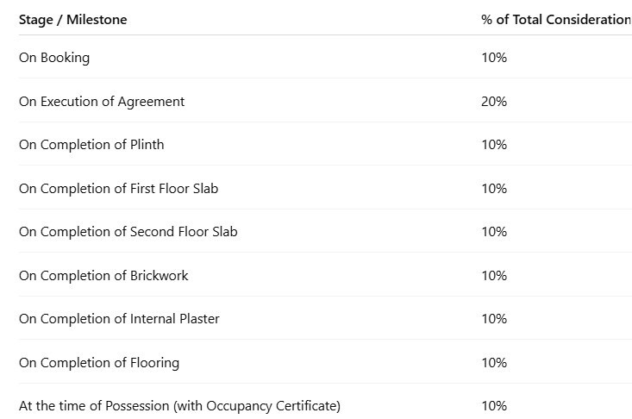Viewport: 632px width, 419px height.
Task: Select 'On Completion of Flooring' cell
Action: coord(99,363)
